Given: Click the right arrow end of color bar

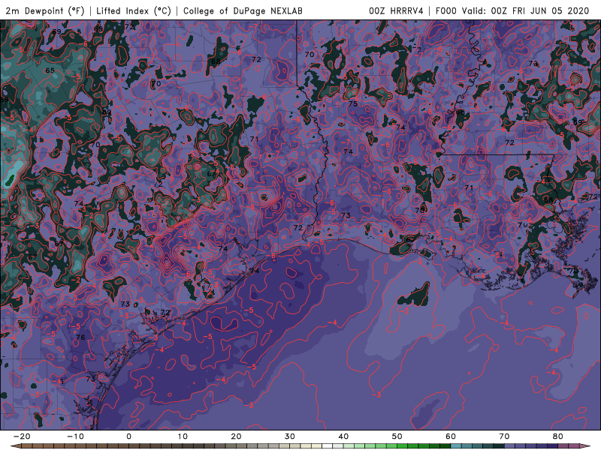Looking at the screenshot, I should point(585,446).
